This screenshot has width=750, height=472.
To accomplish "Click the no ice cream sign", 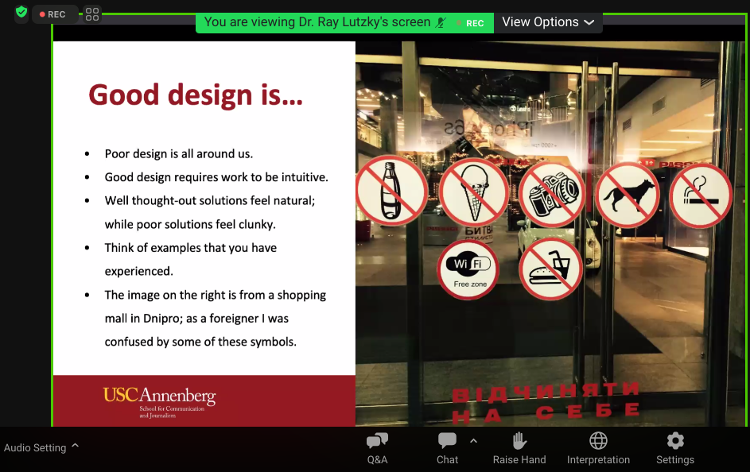I will tap(474, 192).
